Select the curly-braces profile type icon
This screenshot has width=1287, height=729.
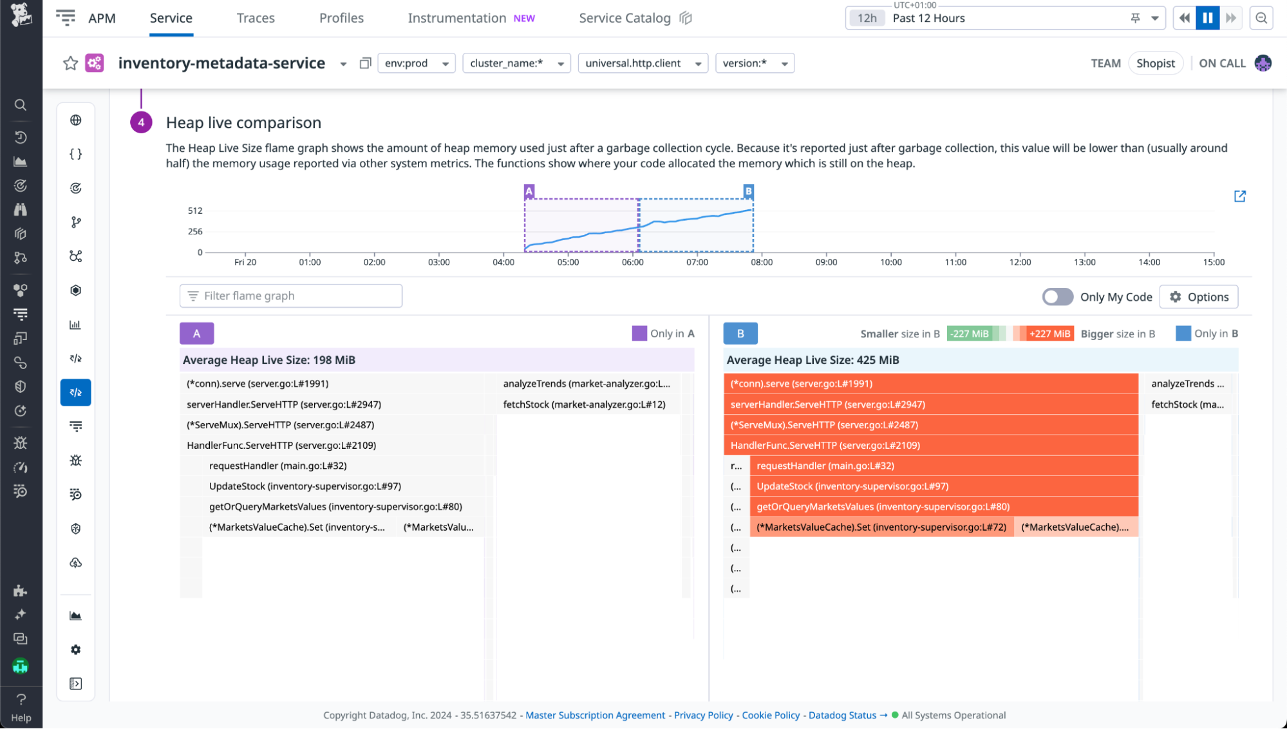pyautogui.click(x=75, y=154)
